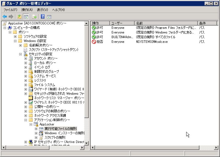220x157 pixels.
Task: Select the ソフトウェアの制限のポリシー tree item
Action: [52, 111]
